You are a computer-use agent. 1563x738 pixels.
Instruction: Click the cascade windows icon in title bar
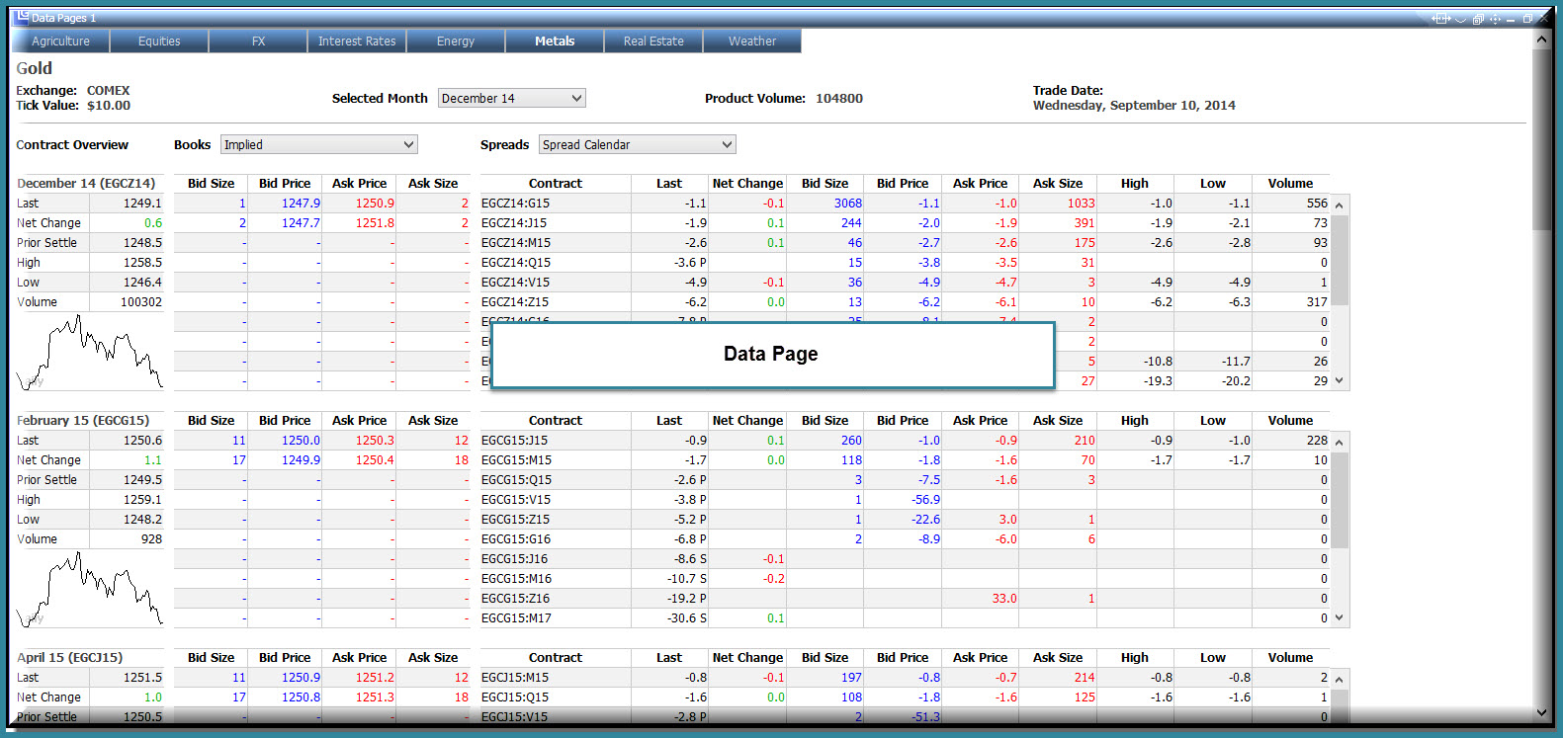click(x=1478, y=19)
